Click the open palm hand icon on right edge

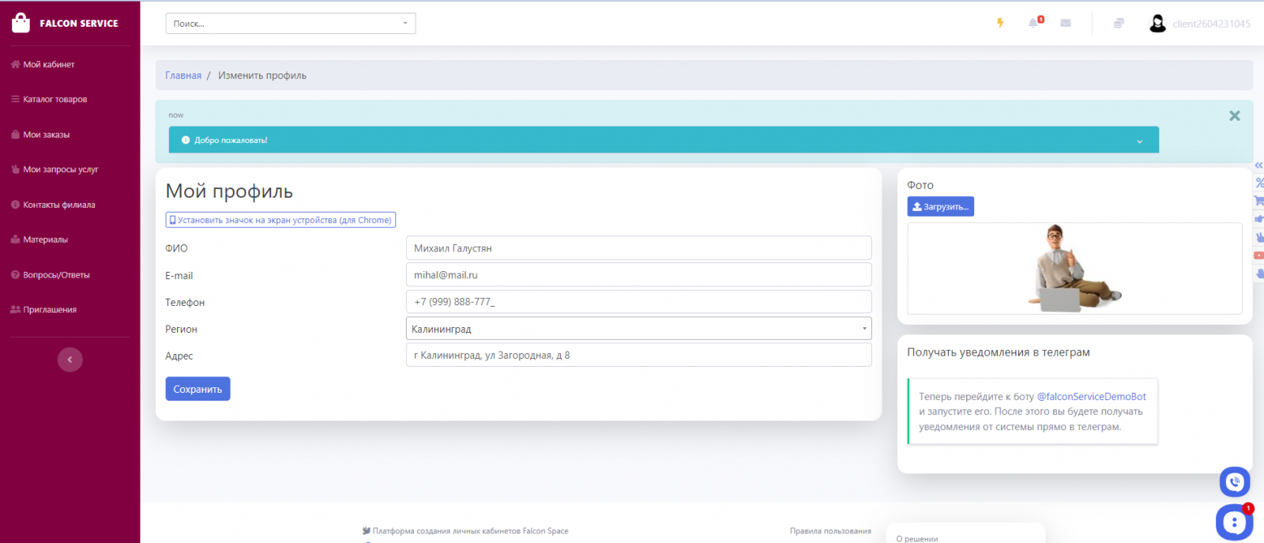click(x=1259, y=273)
